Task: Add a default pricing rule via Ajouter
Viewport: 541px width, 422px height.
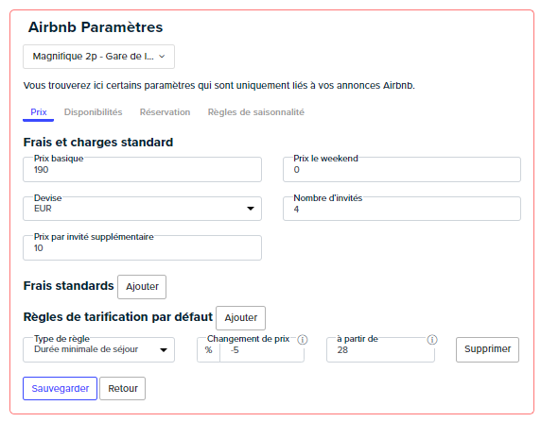Action: click(241, 318)
